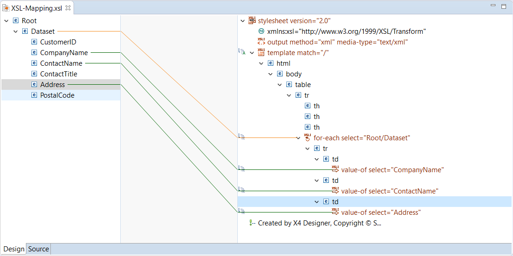Image resolution: width=513 pixels, height=256 pixels.
Task: Switch to the Design tab
Action: pyautogui.click(x=14, y=249)
